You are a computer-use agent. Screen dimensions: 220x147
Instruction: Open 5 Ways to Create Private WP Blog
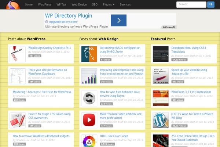(192, 116)
